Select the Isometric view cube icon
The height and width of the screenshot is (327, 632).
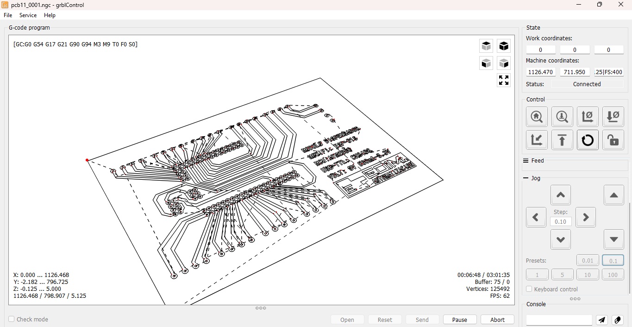coord(504,46)
